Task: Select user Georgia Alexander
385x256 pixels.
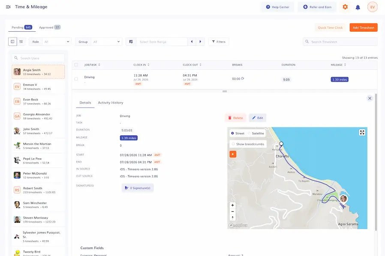Action: coord(38,116)
